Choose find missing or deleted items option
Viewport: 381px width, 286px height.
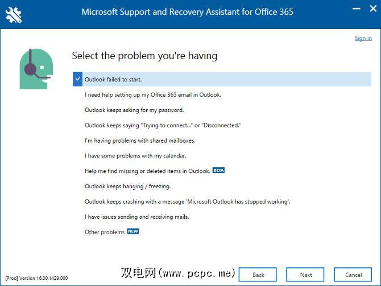click(147, 171)
